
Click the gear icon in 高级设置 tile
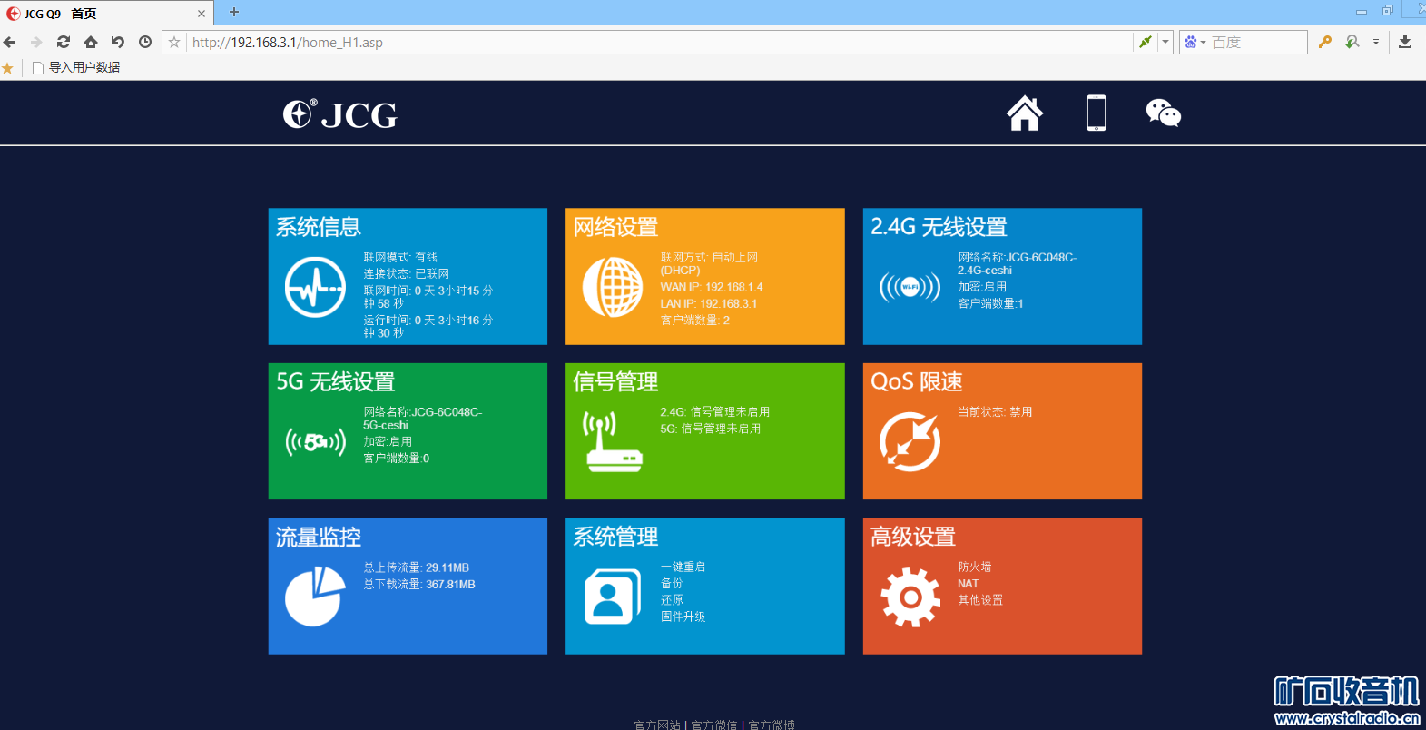click(x=910, y=597)
